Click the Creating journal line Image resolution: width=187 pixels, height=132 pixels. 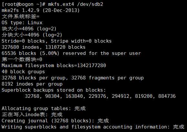pyautogui.click(x=55, y=121)
